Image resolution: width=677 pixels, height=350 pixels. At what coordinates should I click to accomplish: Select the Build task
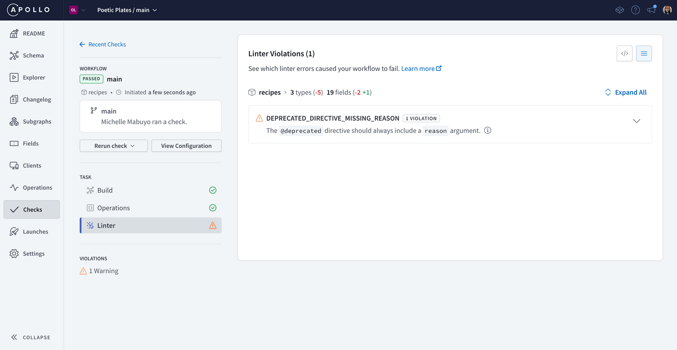click(105, 190)
